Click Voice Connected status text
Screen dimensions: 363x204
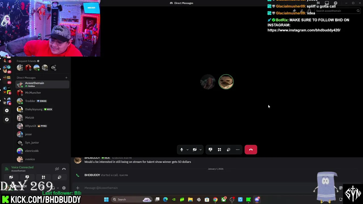pyautogui.click(x=22, y=167)
